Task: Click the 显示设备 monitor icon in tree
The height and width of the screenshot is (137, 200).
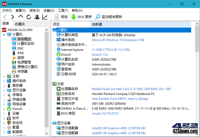Action: pyautogui.click(x=9, y=90)
